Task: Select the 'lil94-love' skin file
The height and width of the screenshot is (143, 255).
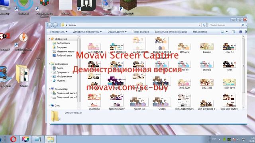Action: coord(229,84)
